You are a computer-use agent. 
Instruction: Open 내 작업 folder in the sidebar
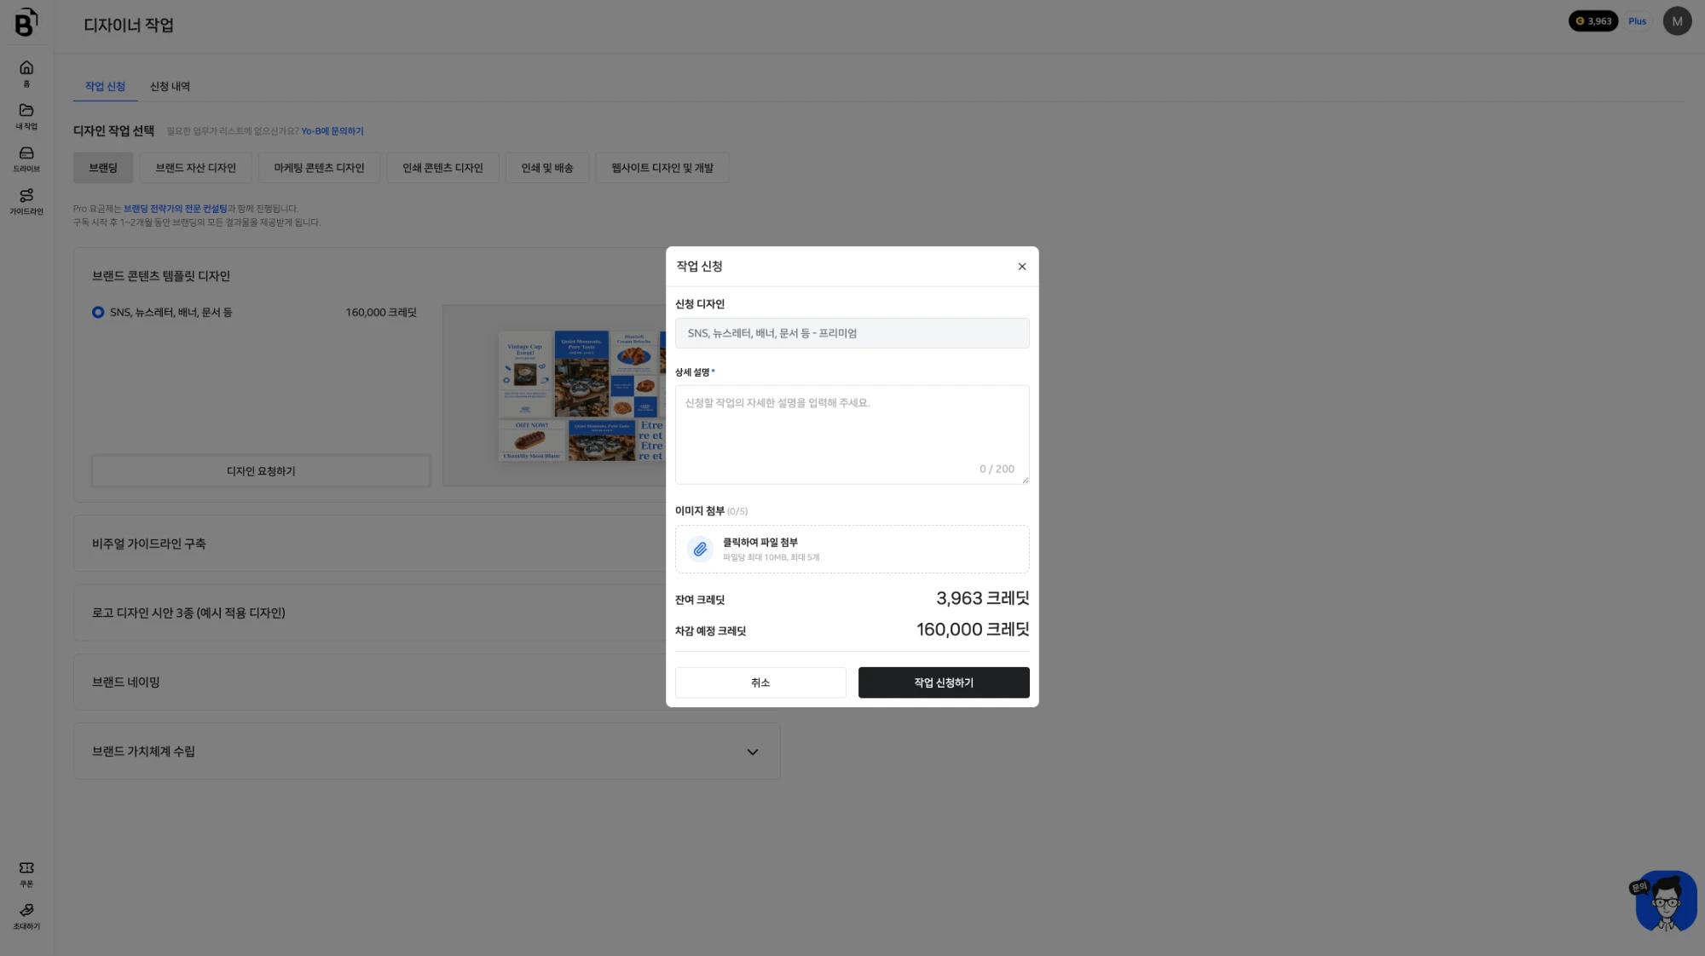[x=26, y=116]
